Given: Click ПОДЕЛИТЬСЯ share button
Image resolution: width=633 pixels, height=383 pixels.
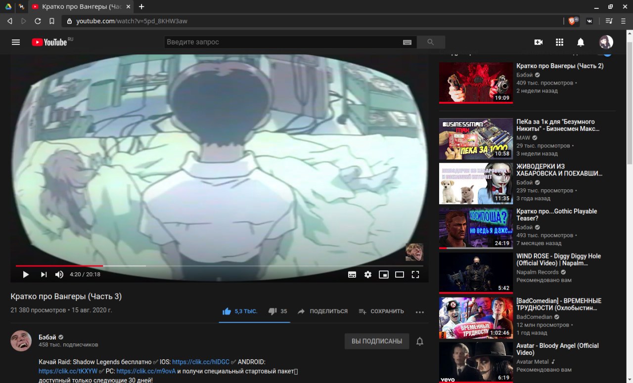Looking at the screenshot, I should tap(322, 311).
